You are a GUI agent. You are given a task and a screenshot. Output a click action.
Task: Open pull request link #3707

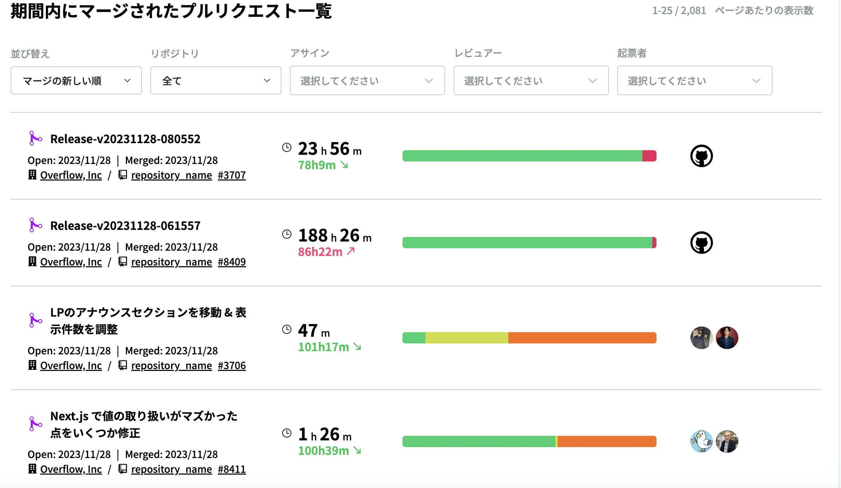coord(232,175)
